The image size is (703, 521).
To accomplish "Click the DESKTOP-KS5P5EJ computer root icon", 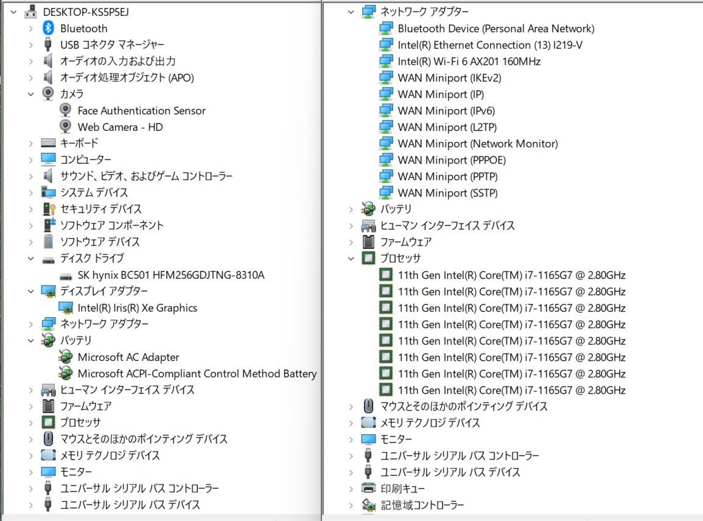I will pos(30,12).
